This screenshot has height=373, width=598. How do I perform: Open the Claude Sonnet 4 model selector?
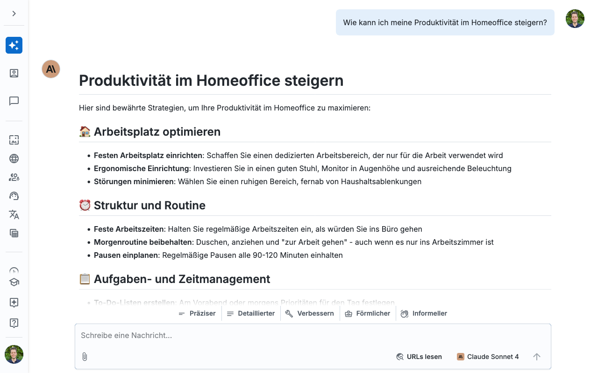(x=488, y=357)
